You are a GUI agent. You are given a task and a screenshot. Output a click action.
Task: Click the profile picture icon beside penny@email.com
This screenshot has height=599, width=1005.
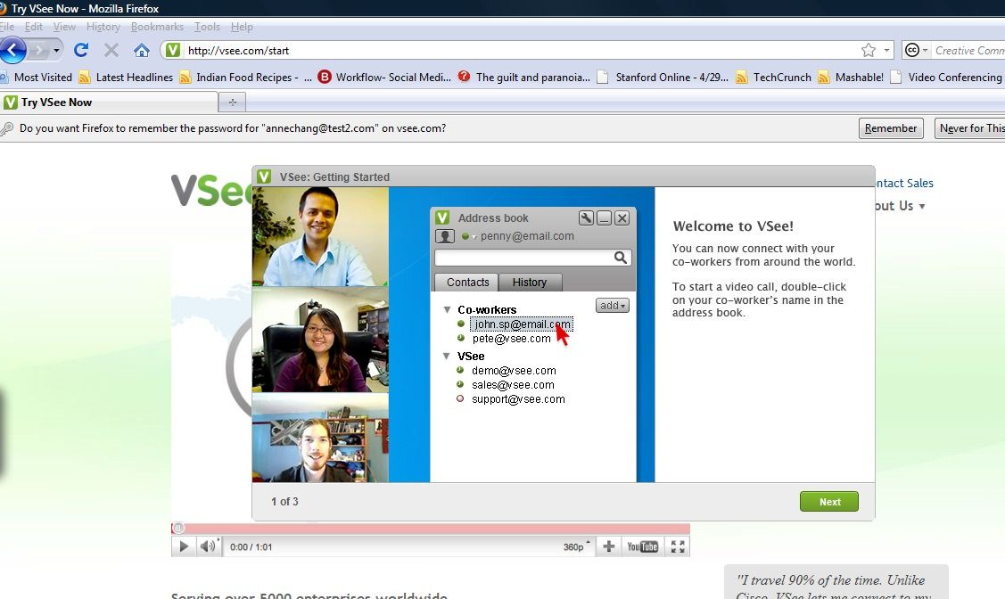pyautogui.click(x=444, y=236)
